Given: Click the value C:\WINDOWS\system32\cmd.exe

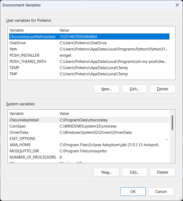Looking at the screenshot, I should pyautogui.click(x=88, y=126).
